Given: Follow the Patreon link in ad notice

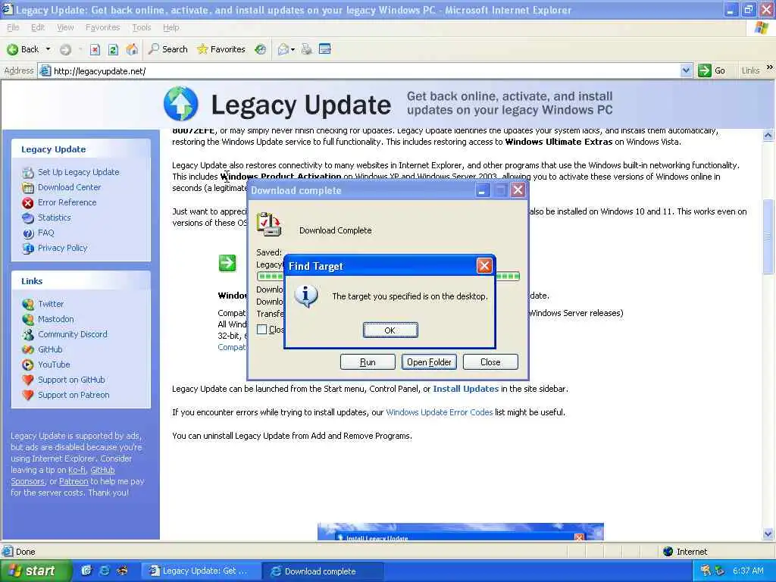Looking at the screenshot, I should (74, 481).
